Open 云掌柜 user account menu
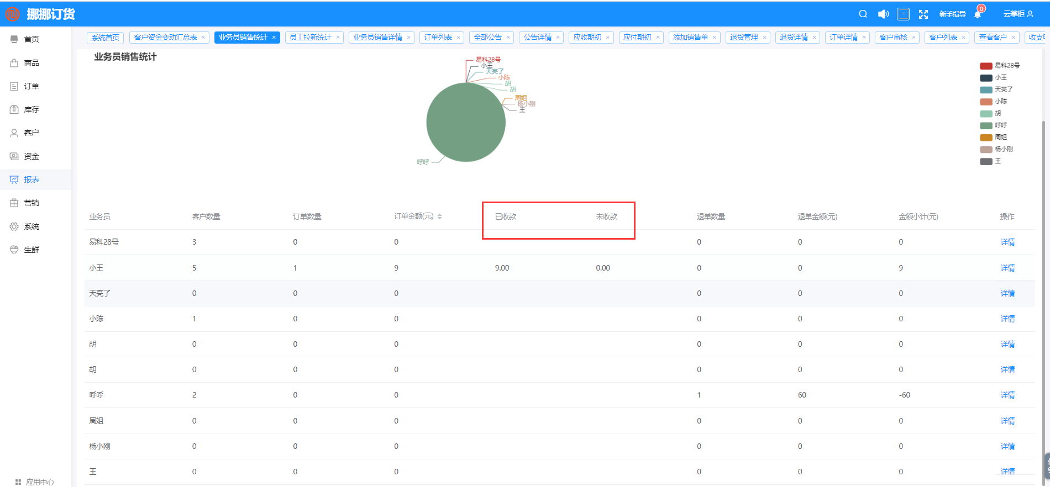 pyautogui.click(x=1018, y=14)
